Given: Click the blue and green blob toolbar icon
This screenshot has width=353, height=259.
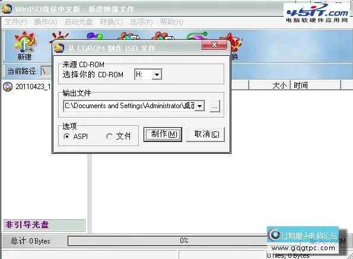Looking at the screenshot, I should (95, 36).
